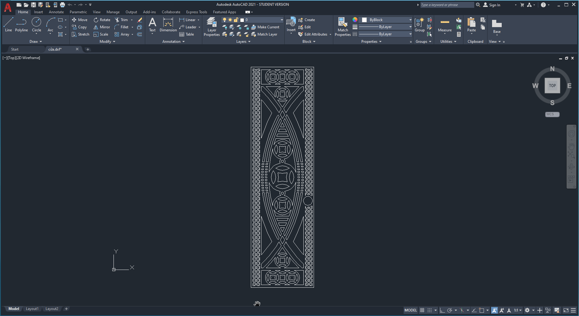Image resolution: width=579 pixels, height=316 pixels.
Task: Click the white layer color swatch
Action: click(242, 20)
